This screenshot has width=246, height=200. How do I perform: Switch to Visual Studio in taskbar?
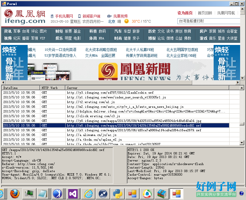pyautogui.click(x=73, y=194)
